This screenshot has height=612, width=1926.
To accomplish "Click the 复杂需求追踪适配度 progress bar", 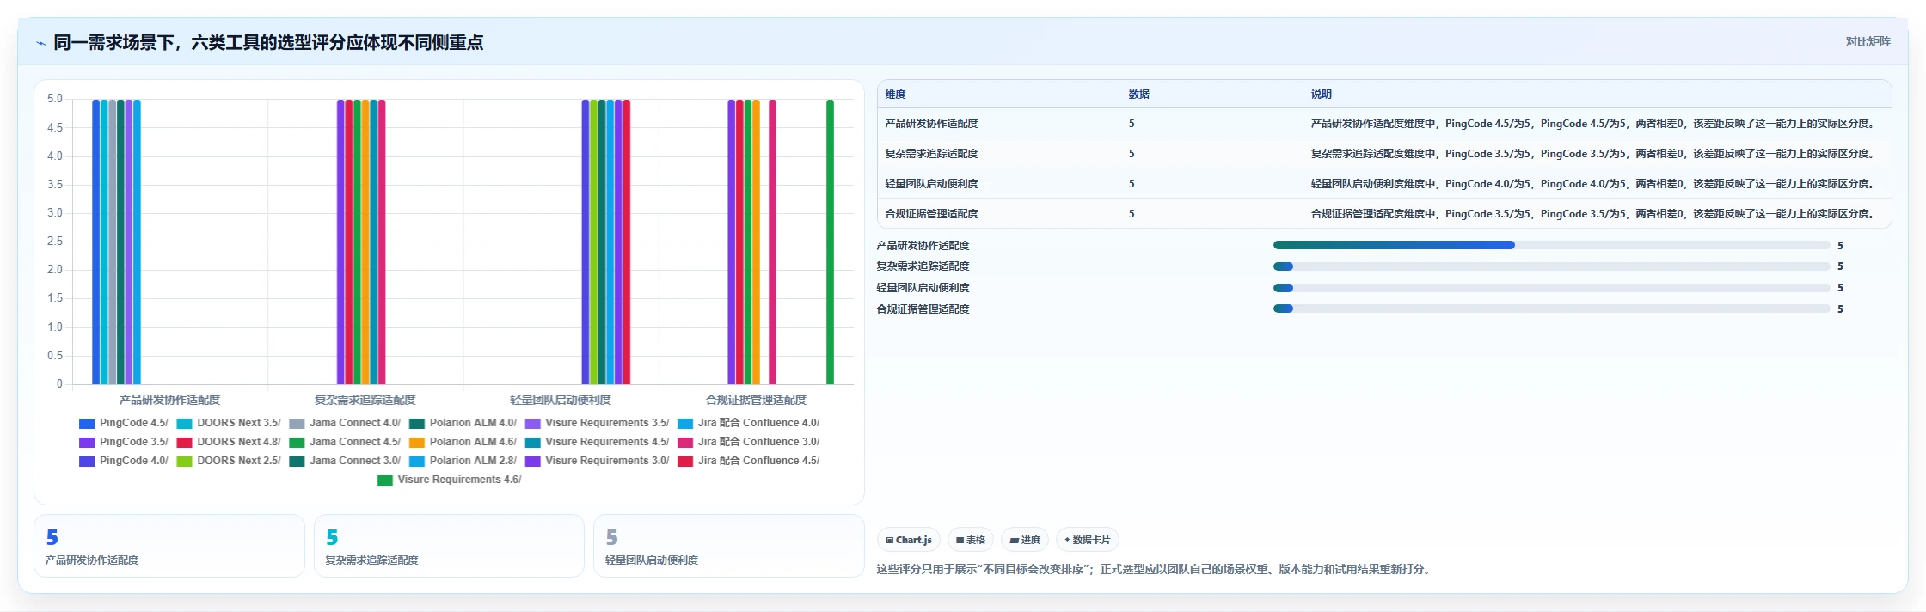I will (1551, 266).
